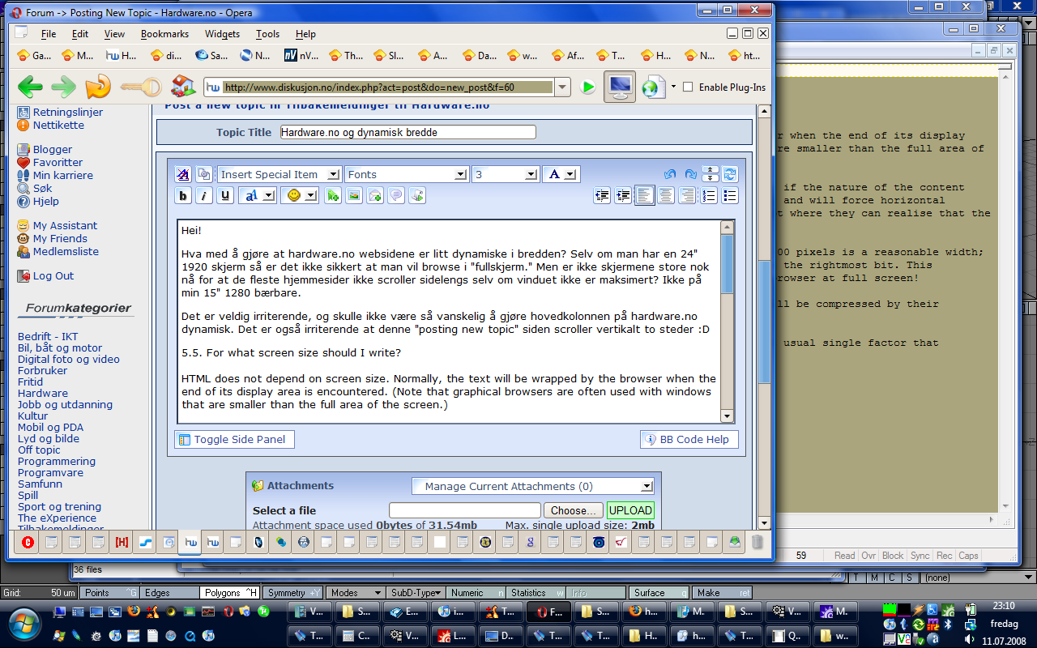Select center text alignment in the editor
1037x648 pixels.
666,195
